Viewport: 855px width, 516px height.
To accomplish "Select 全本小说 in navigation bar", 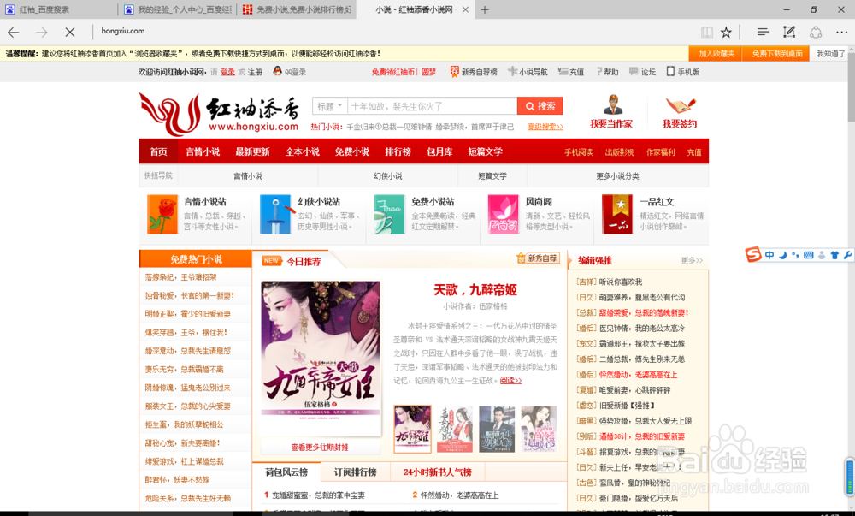I will (303, 151).
